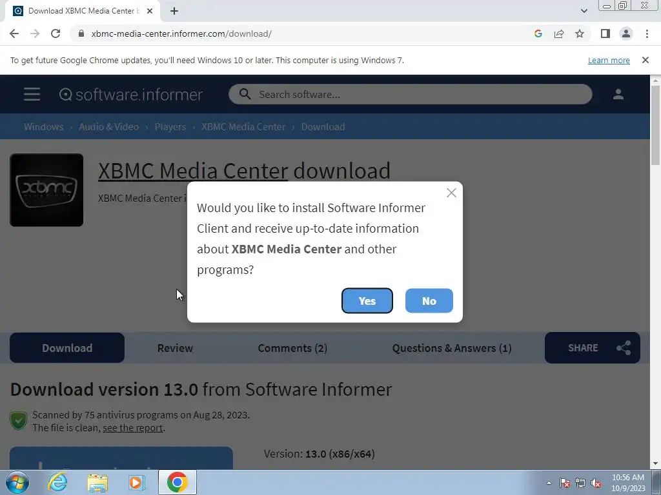661x495 pixels.
Task: Reload the current page
Action: tap(56, 34)
